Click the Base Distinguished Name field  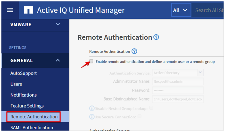[178, 99]
